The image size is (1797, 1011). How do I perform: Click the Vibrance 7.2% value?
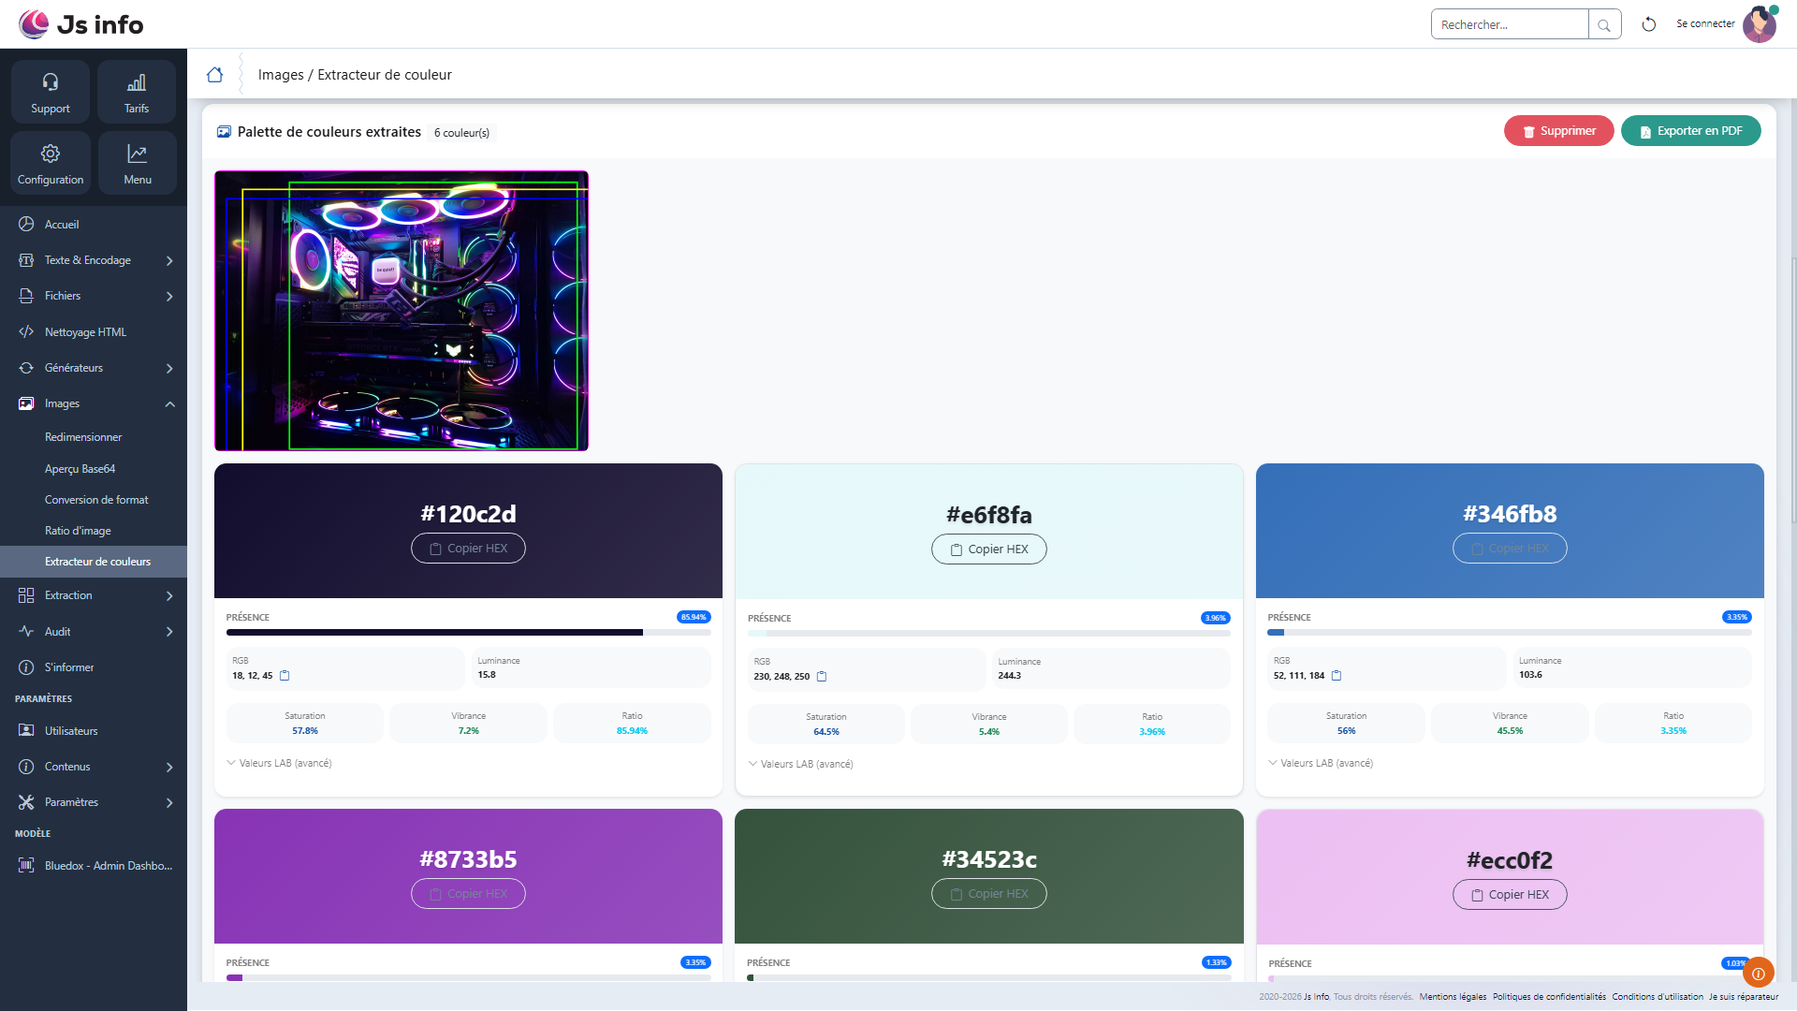coord(469,731)
